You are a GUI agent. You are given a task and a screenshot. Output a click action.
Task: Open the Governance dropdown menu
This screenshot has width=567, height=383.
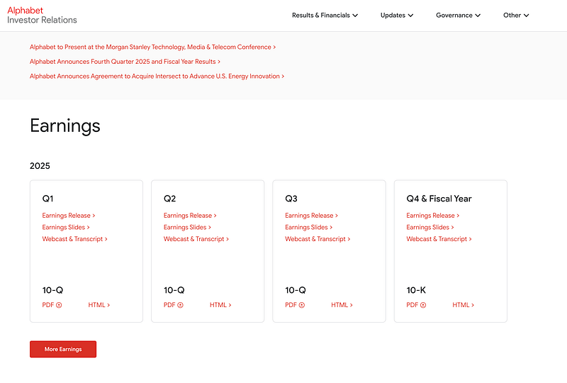tap(458, 15)
